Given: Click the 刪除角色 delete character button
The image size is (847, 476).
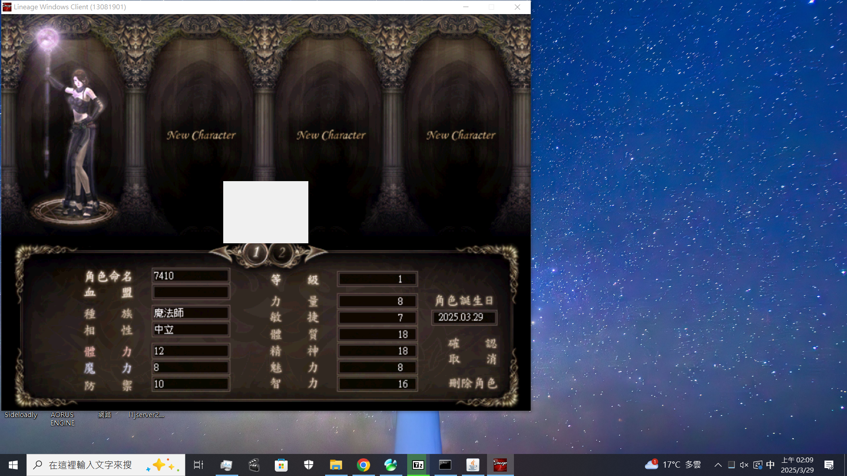Looking at the screenshot, I should tap(473, 383).
